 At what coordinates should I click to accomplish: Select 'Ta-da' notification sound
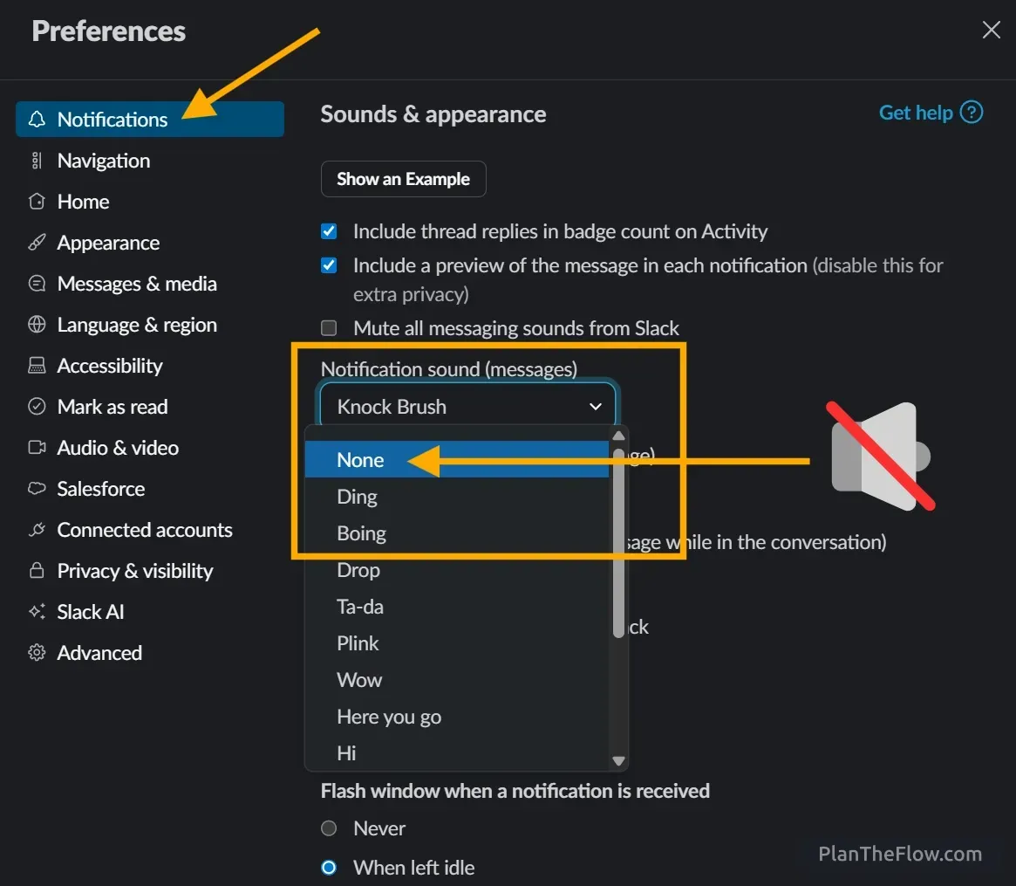(x=360, y=606)
